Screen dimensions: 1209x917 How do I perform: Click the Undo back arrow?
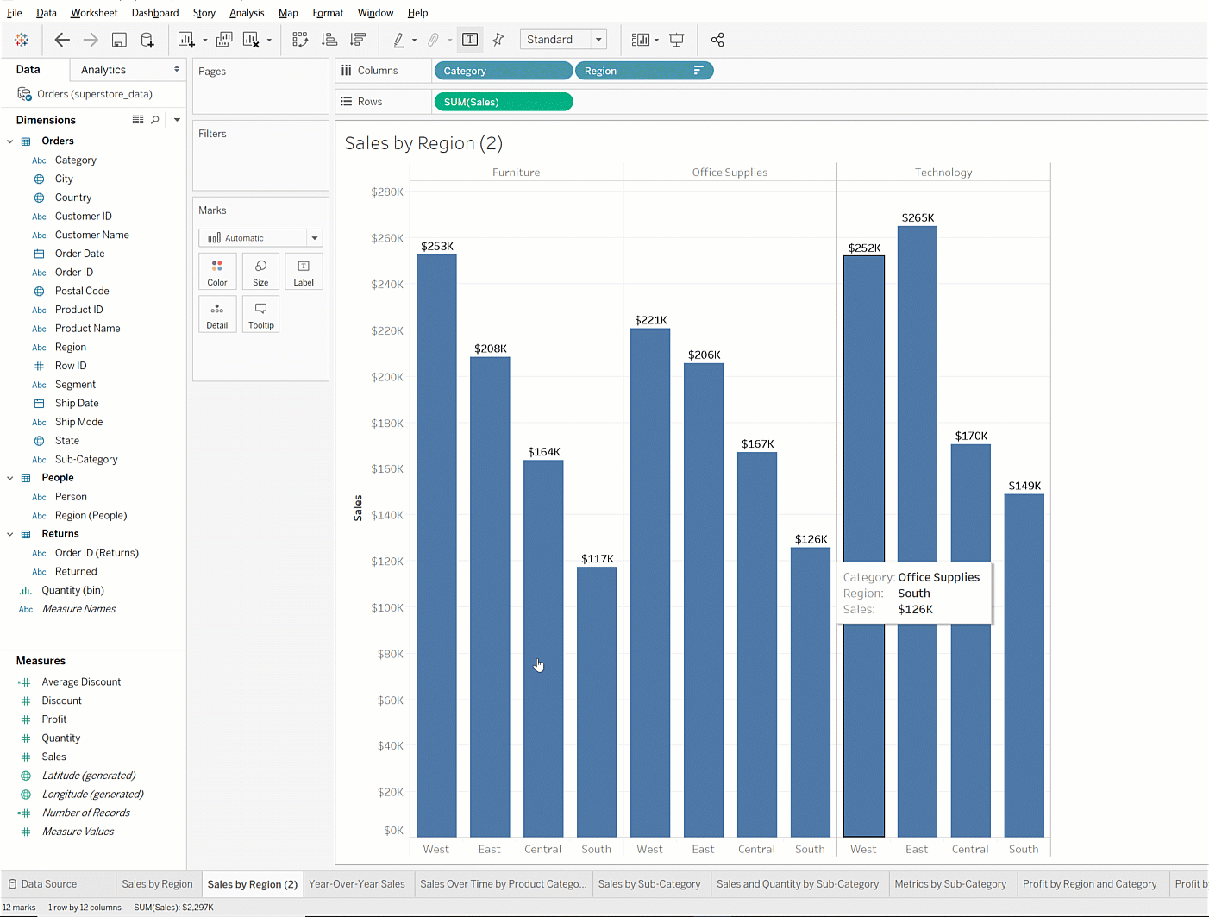pyautogui.click(x=62, y=40)
